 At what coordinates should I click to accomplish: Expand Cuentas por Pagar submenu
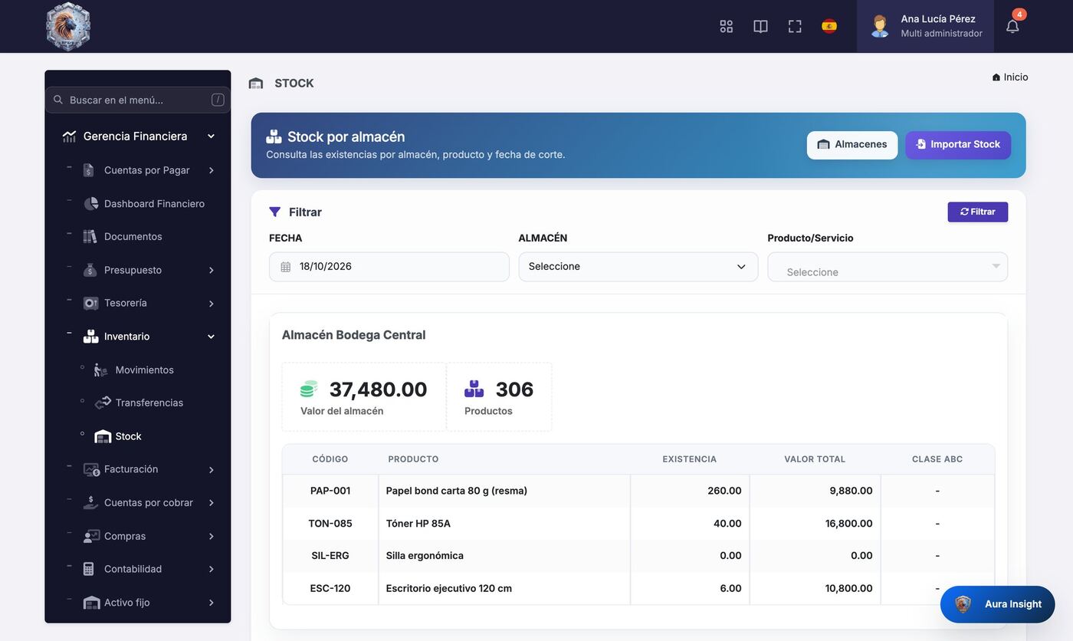click(211, 170)
